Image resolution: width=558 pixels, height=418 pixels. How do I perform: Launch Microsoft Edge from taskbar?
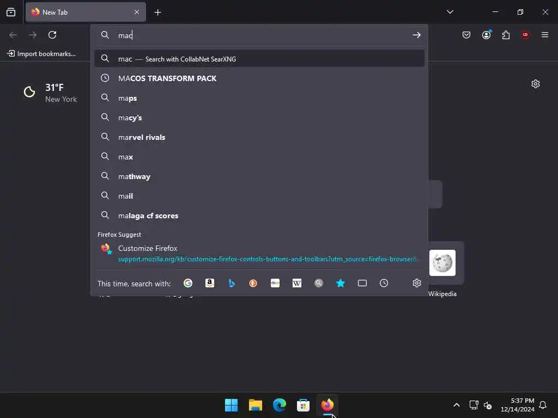pos(280,405)
